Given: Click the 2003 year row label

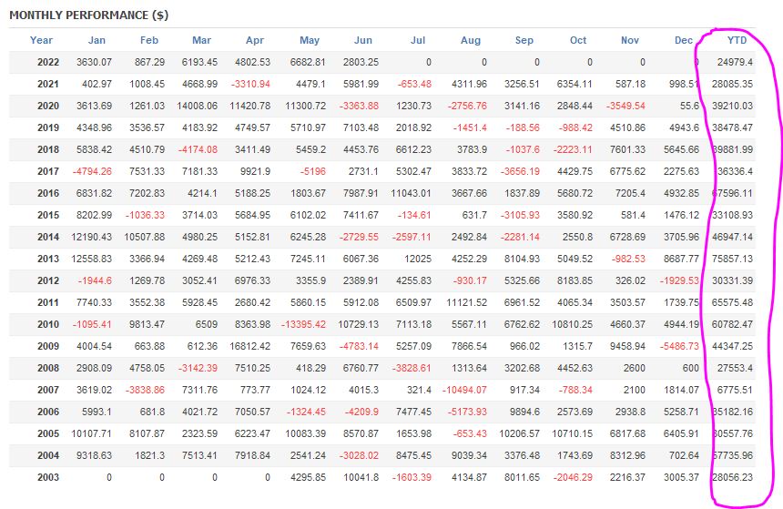Looking at the screenshot, I should pos(48,476).
